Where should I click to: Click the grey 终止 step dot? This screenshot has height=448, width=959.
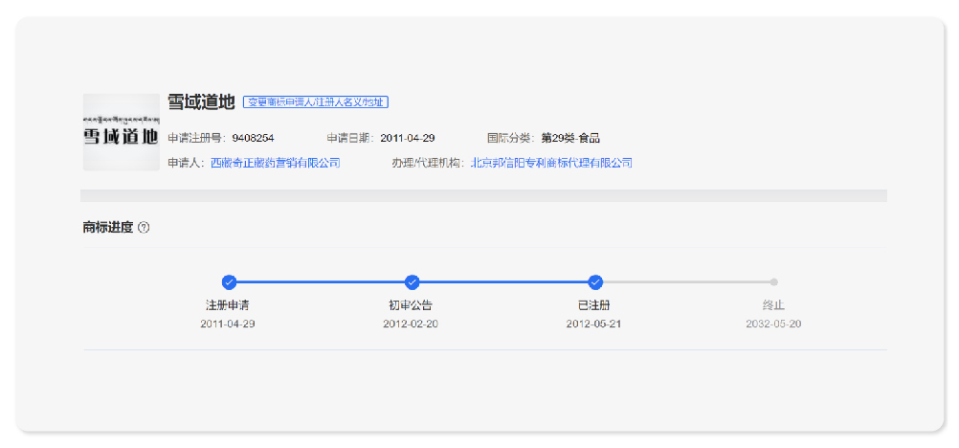tap(773, 282)
